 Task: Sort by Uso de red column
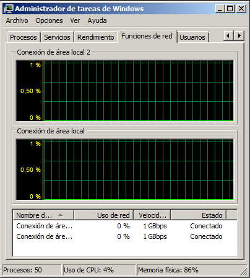click(x=104, y=215)
